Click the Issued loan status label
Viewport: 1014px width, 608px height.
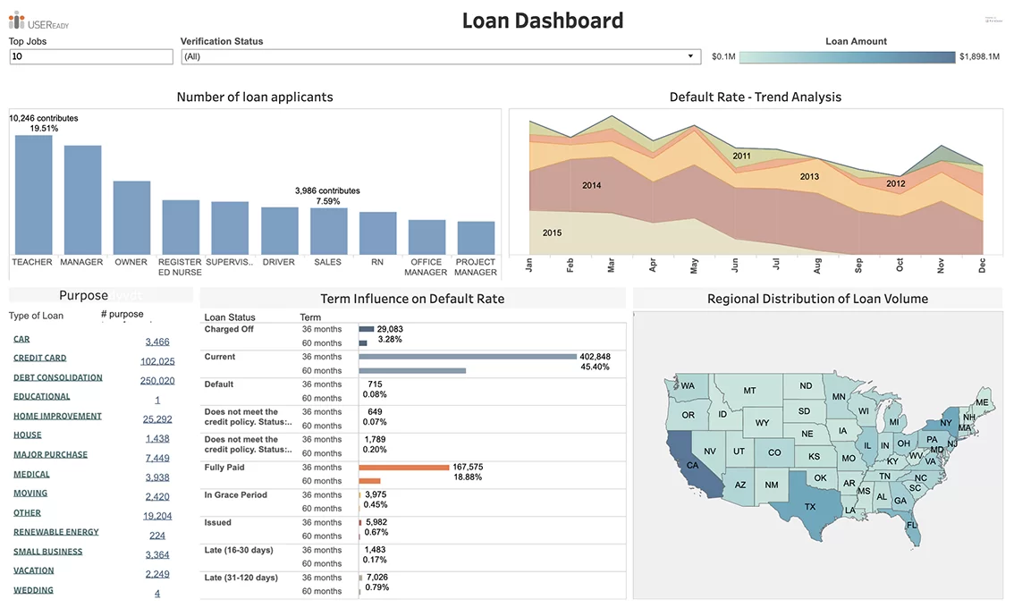(x=217, y=523)
